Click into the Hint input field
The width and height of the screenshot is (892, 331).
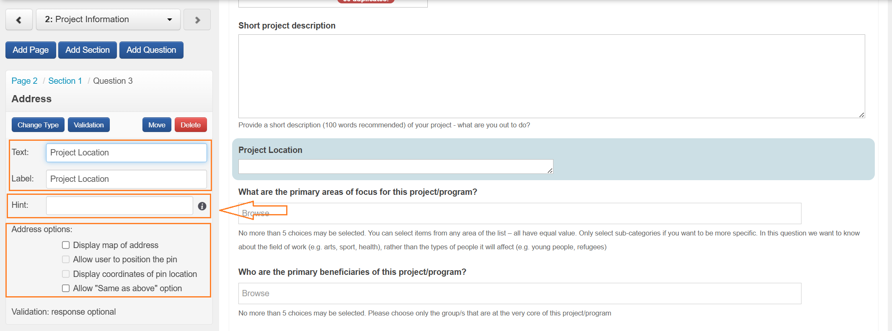[119, 206]
